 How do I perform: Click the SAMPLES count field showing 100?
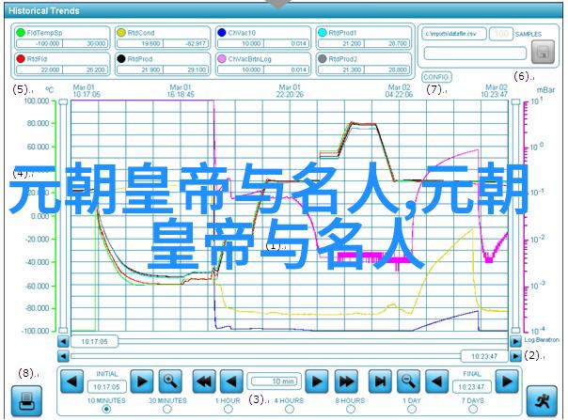point(501,34)
